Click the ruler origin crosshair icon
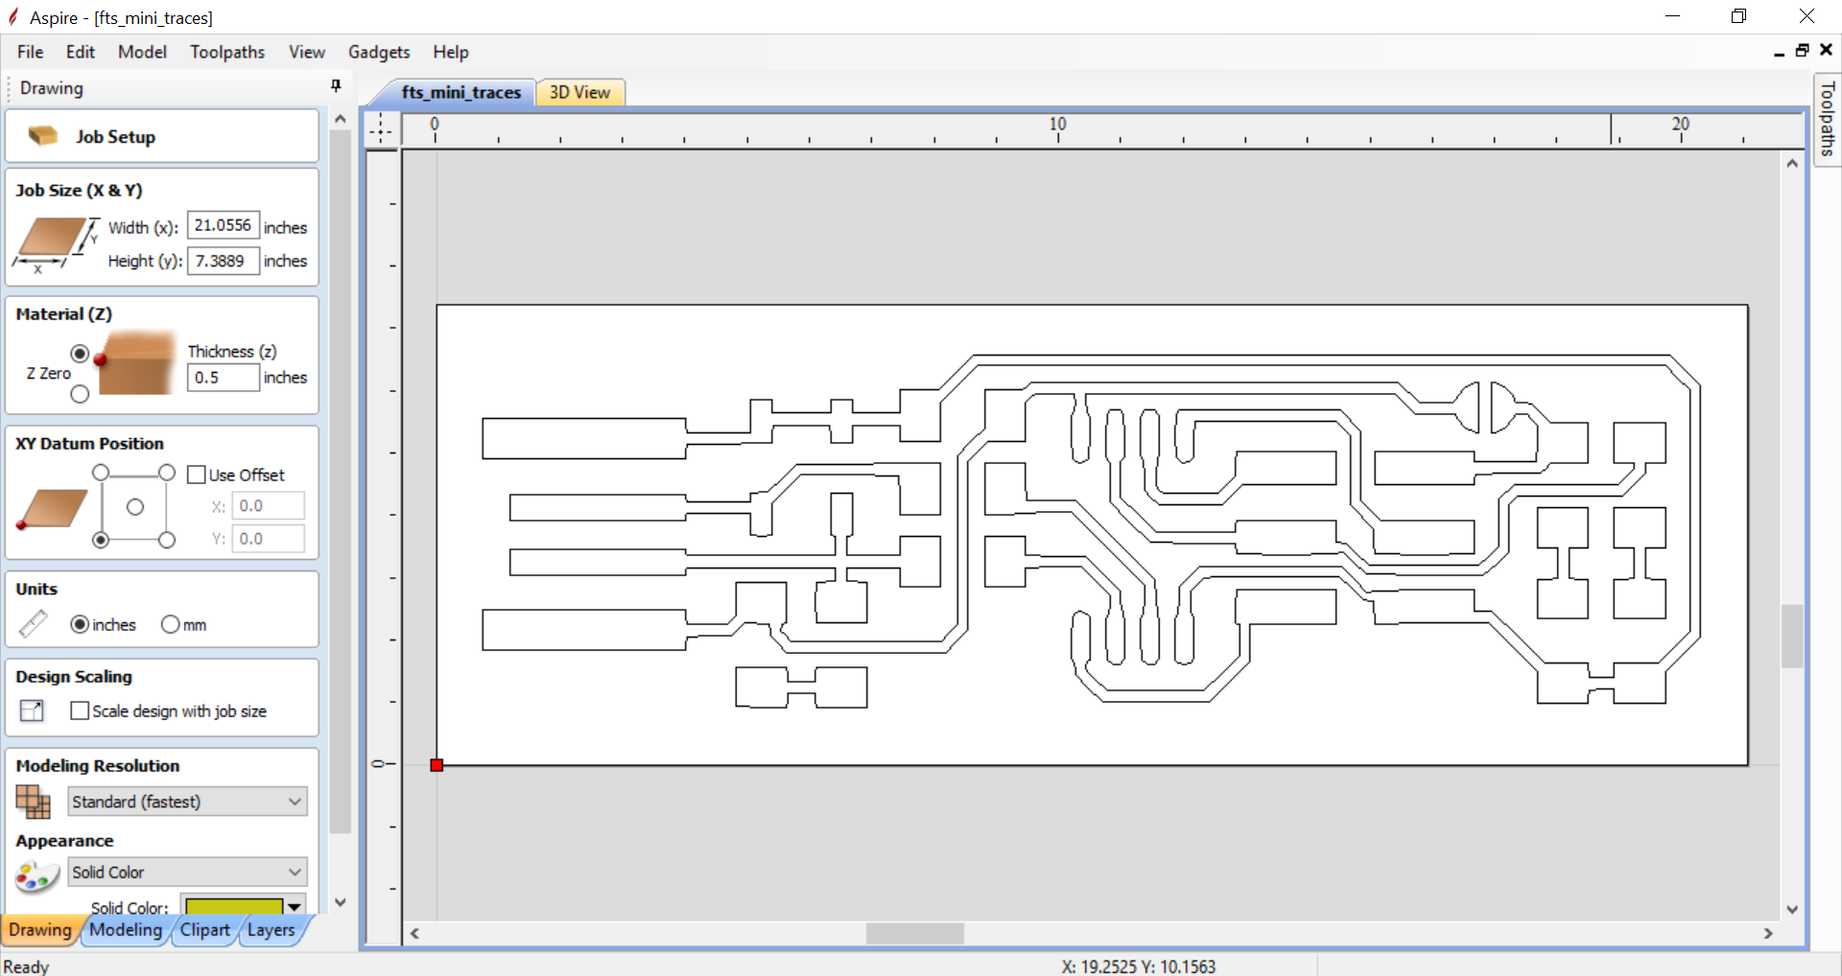The image size is (1842, 976). 381,128
